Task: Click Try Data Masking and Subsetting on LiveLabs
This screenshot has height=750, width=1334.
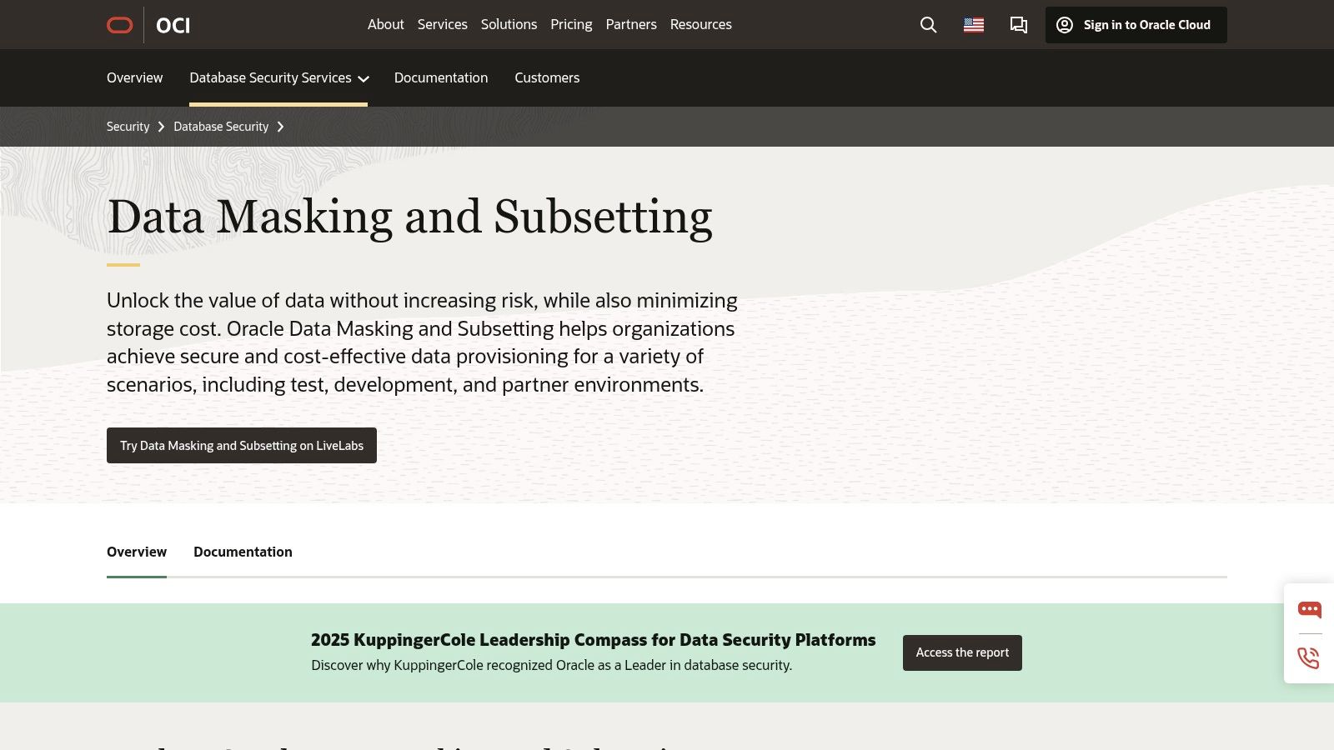Action: [x=242, y=445]
